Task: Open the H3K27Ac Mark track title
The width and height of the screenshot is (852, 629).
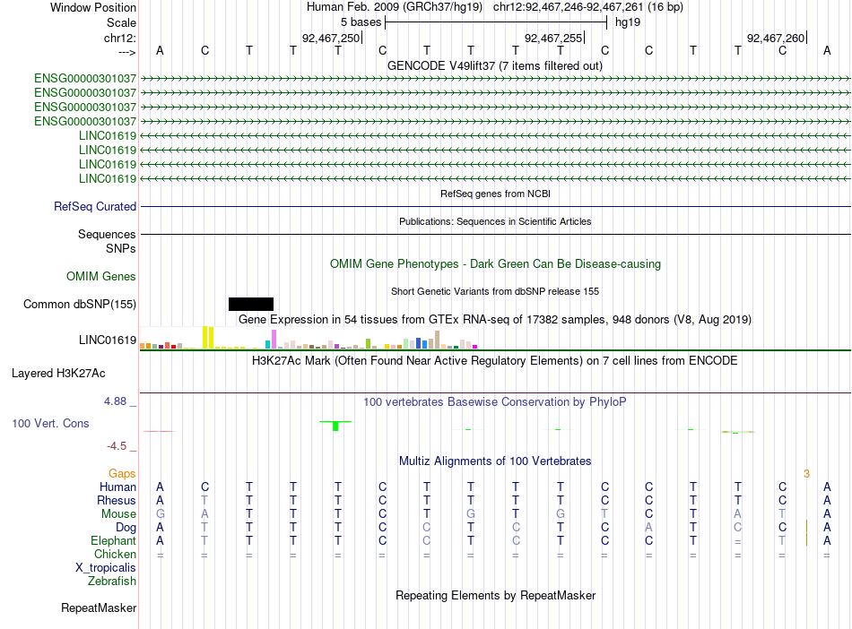Action: 495,360
